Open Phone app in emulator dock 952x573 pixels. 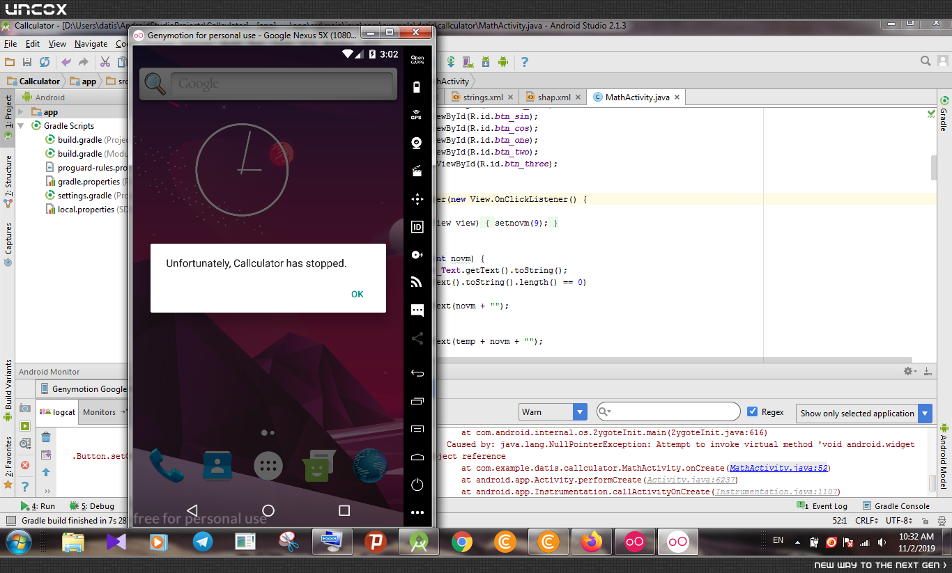click(x=167, y=466)
